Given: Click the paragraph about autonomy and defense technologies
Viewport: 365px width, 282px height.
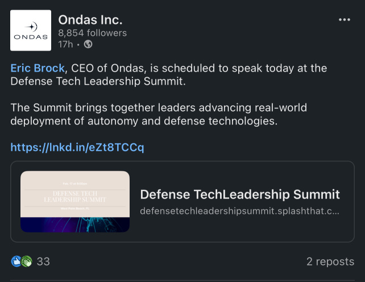Looking at the screenshot, I should click(159, 114).
